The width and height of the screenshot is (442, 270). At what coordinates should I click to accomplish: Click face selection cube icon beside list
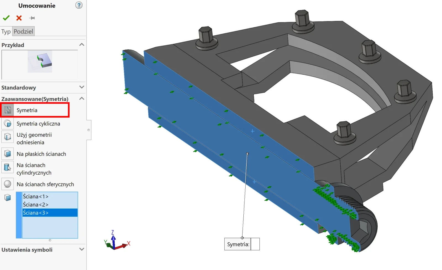click(7, 197)
